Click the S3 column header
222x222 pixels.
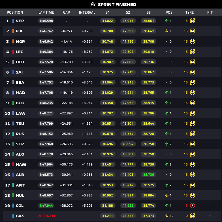point(148,12)
